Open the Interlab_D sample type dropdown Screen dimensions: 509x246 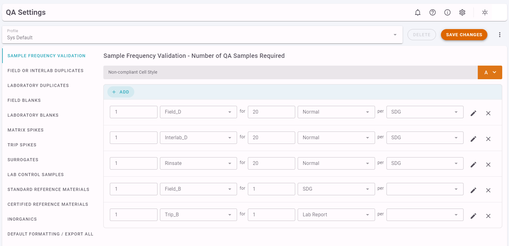pos(198,138)
